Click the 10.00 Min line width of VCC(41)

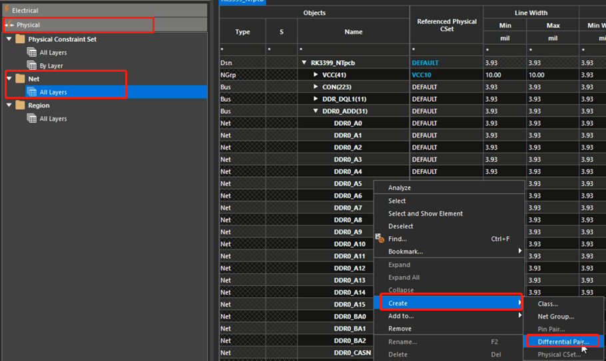coord(505,75)
